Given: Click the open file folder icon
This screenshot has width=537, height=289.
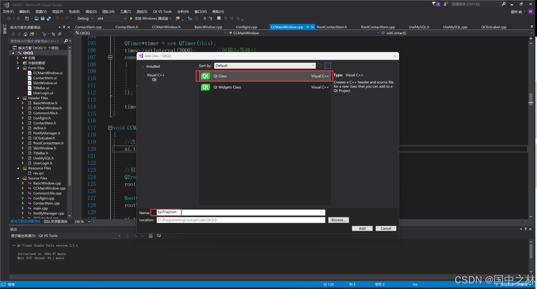Looking at the screenshot, I should [37, 18].
